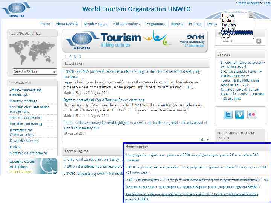Open Tourism & the Millennium Development Goals link
Image resolution: width=271 pixels, height=203 pixels.
(240, 82)
